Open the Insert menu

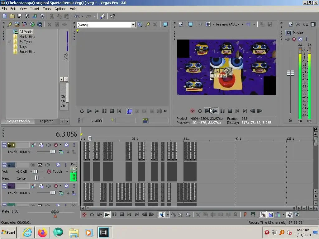click(x=35, y=9)
